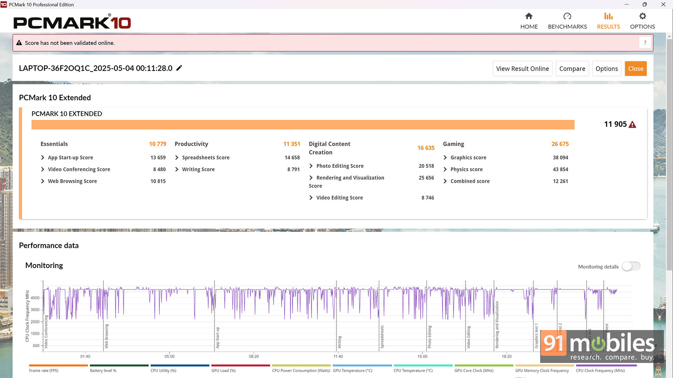Click the Web Browsing marker on chart
The width and height of the screenshot is (673, 378).
[x=107, y=336]
